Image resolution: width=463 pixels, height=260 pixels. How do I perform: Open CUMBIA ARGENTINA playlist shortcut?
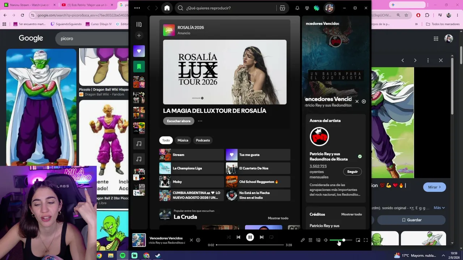(x=192, y=195)
